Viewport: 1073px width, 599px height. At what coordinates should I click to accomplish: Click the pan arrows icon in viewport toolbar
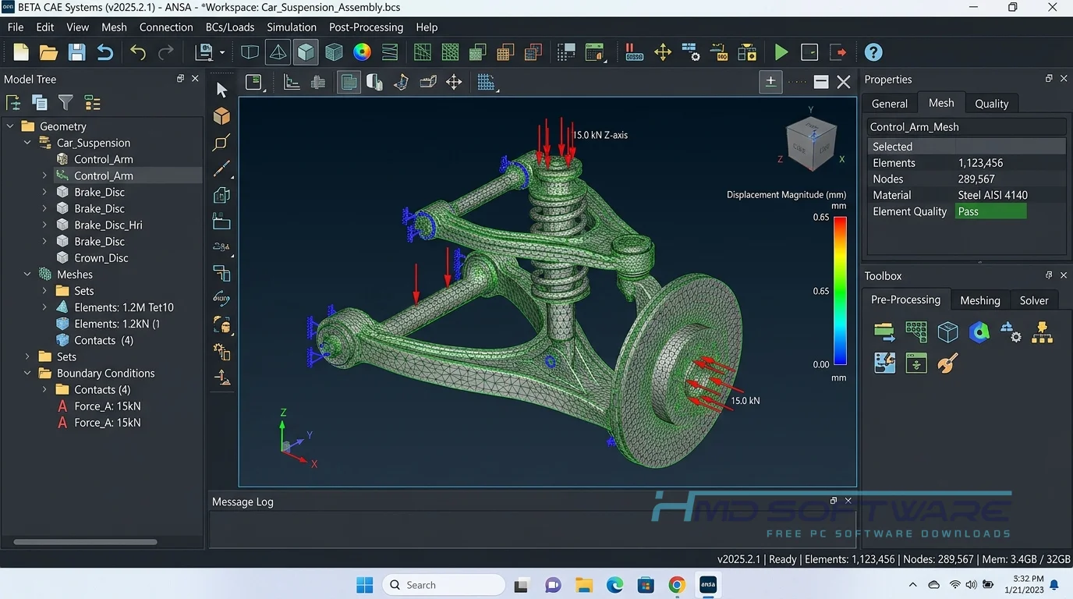click(454, 82)
